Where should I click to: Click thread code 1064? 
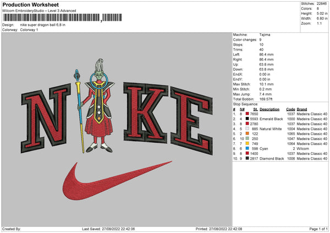pyautogui.click(x=291, y=144)
